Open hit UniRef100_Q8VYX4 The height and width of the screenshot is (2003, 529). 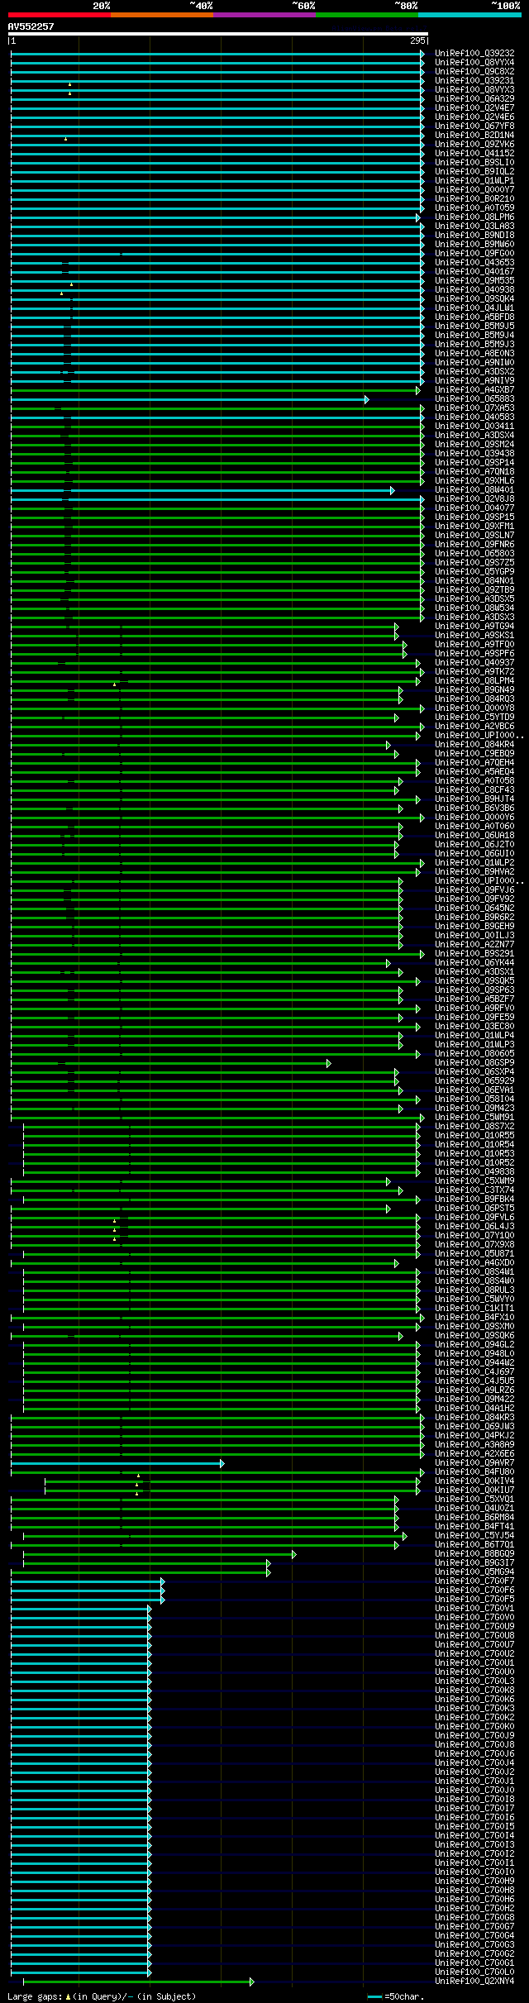coord(474,63)
